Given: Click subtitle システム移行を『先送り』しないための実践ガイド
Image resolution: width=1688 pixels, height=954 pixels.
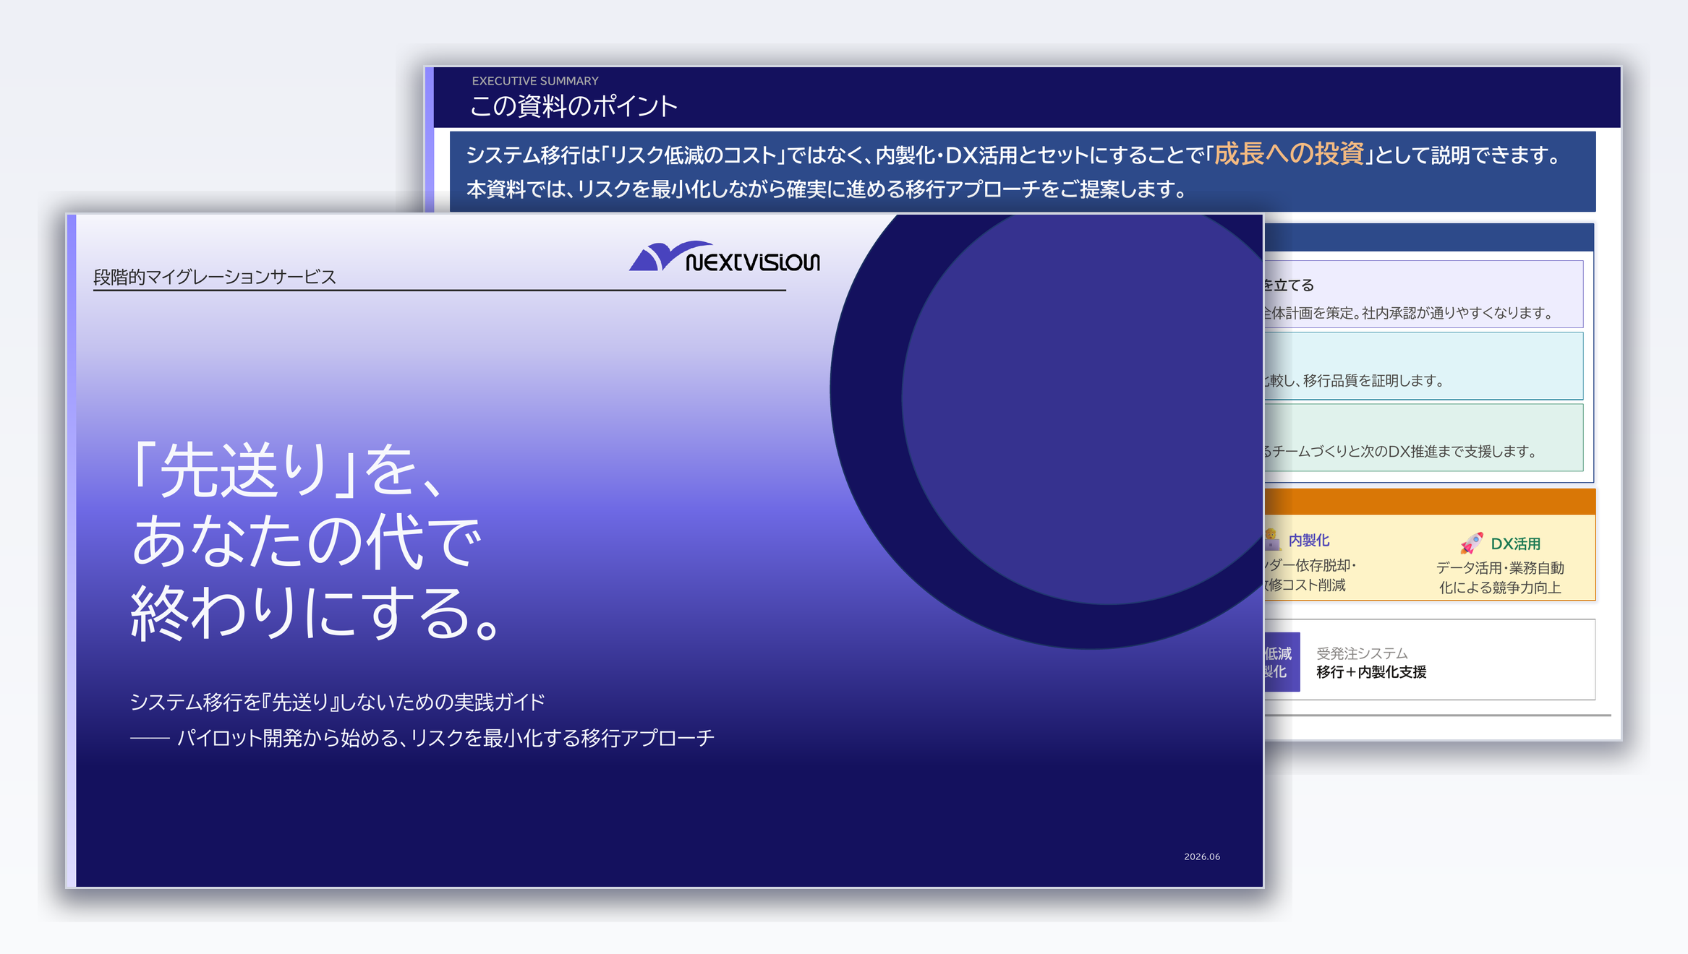Looking at the screenshot, I should pos(337,702).
